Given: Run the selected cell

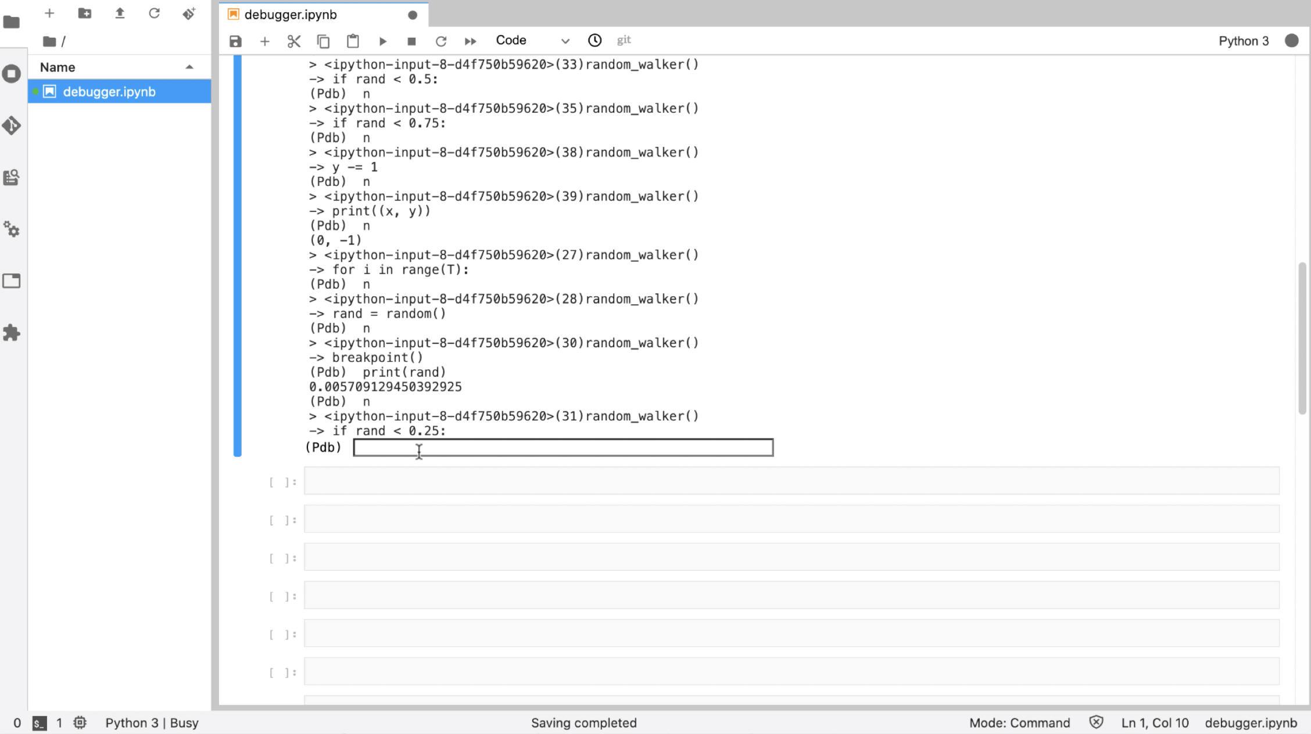Looking at the screenshot, I should pyautogui.click(x=382, y=41).
